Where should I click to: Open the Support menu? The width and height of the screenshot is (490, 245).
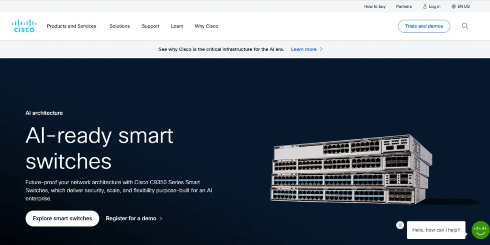pyautogui.click(x=150, y=26)
